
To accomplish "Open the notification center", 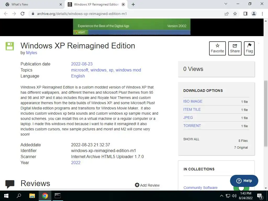I will pos(260,196).
